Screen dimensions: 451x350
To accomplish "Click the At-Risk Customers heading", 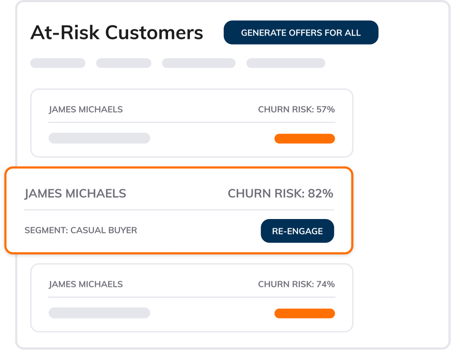I will click(117, 33).
